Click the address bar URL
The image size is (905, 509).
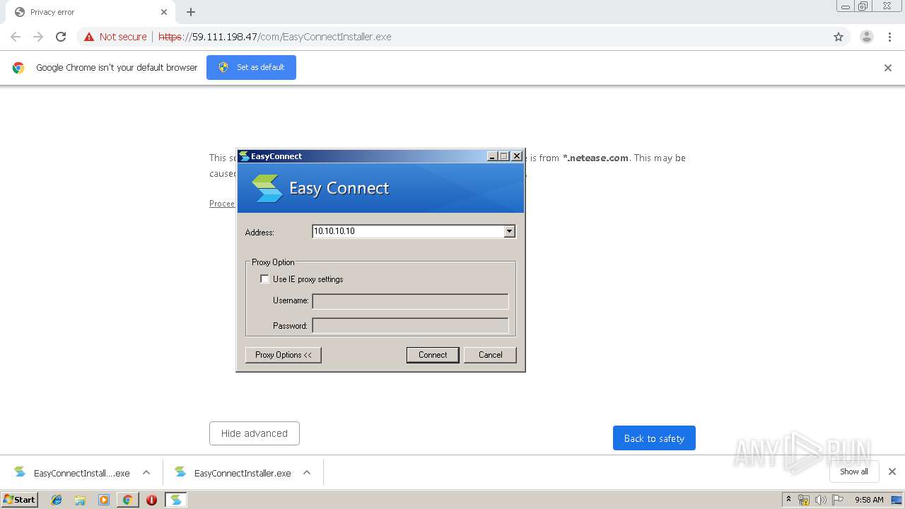[275, 37]
